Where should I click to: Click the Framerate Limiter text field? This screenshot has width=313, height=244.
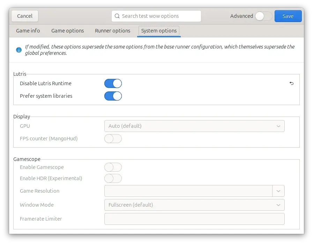tap(194, 219)
